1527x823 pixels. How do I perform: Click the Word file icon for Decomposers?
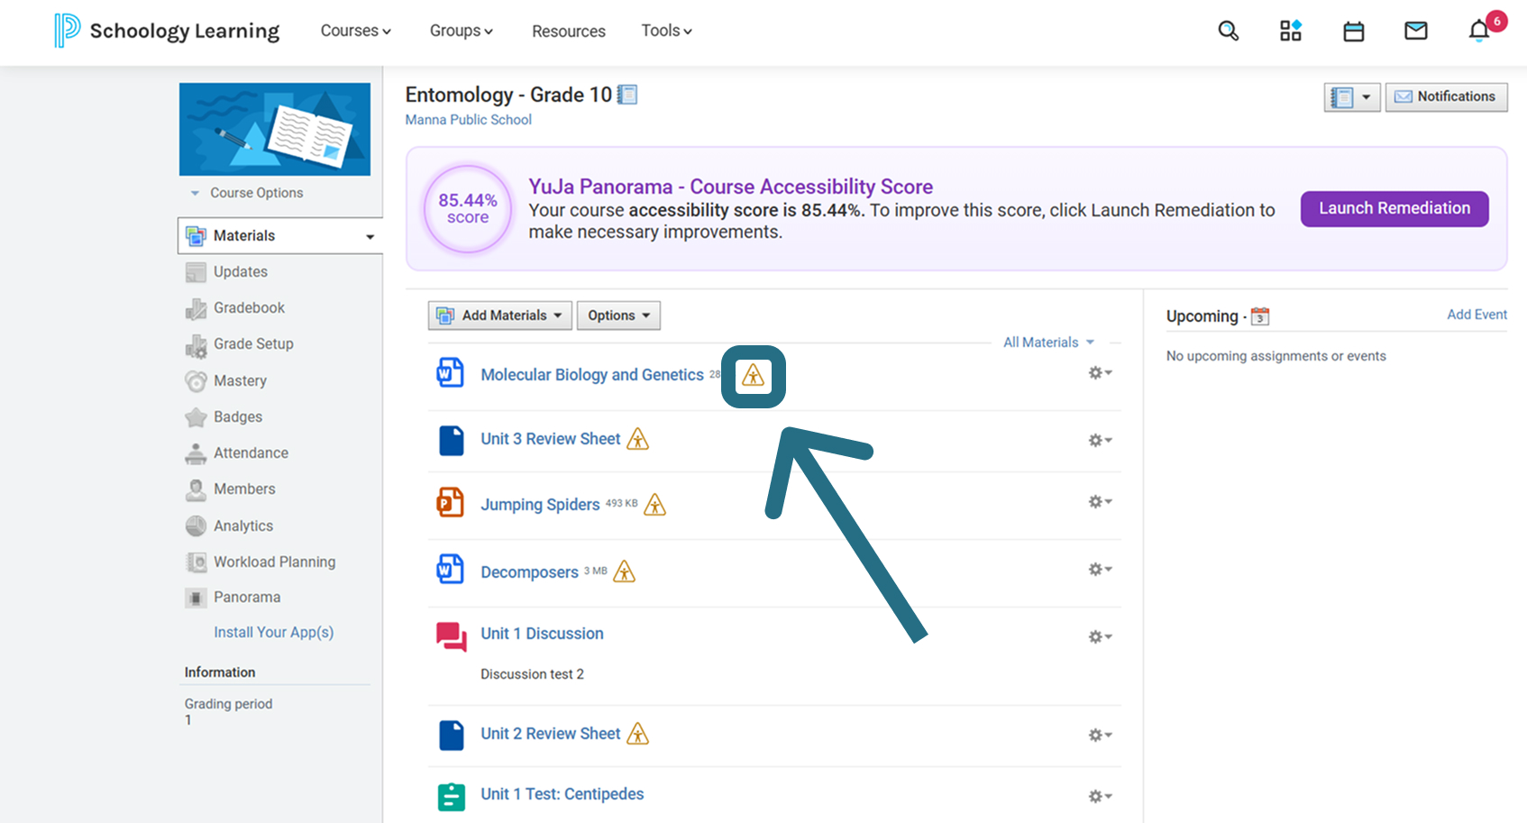pos(451,569)
